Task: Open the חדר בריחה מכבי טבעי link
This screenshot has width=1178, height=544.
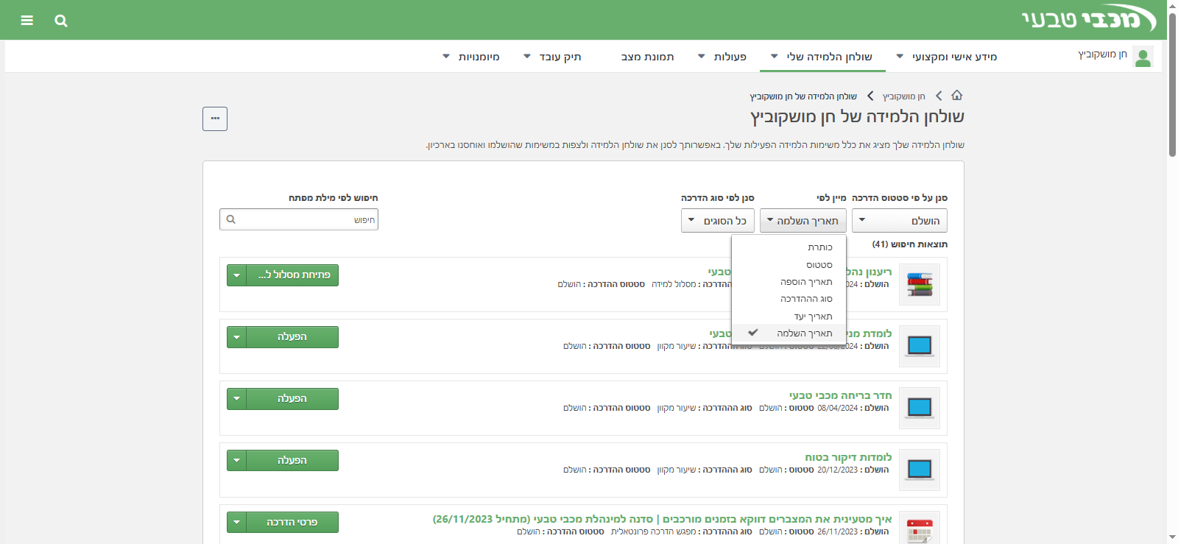Action: coord(840,395)
